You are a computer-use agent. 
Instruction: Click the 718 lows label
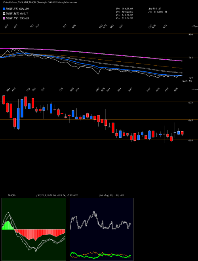click(61, 90)
